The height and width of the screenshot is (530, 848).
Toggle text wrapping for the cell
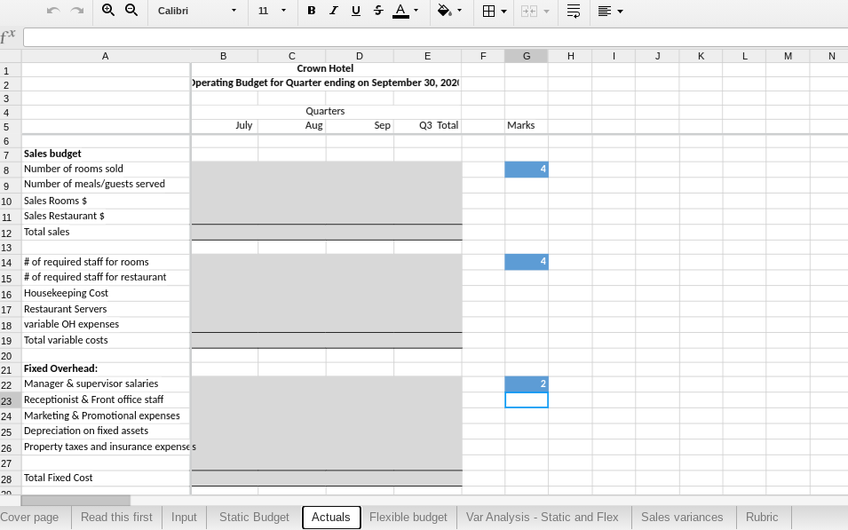[573, 11]
